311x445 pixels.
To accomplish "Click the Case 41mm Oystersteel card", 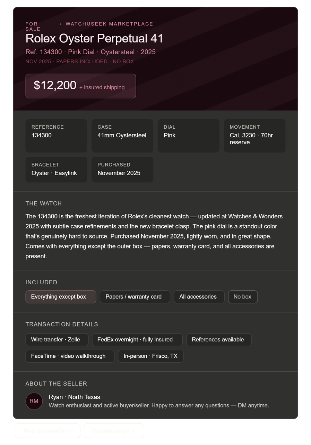I will coord(122,136).
